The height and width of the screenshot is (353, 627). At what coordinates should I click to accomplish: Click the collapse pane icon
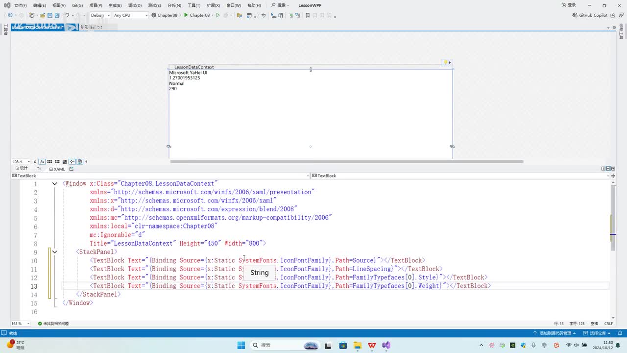point(613,169)
